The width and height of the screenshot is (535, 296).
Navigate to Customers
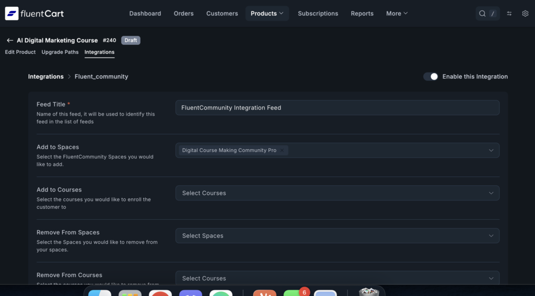point(222,14)
